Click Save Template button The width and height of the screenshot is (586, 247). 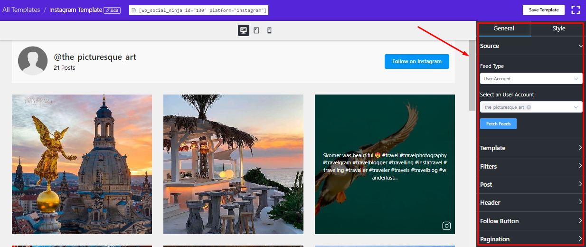544,10
